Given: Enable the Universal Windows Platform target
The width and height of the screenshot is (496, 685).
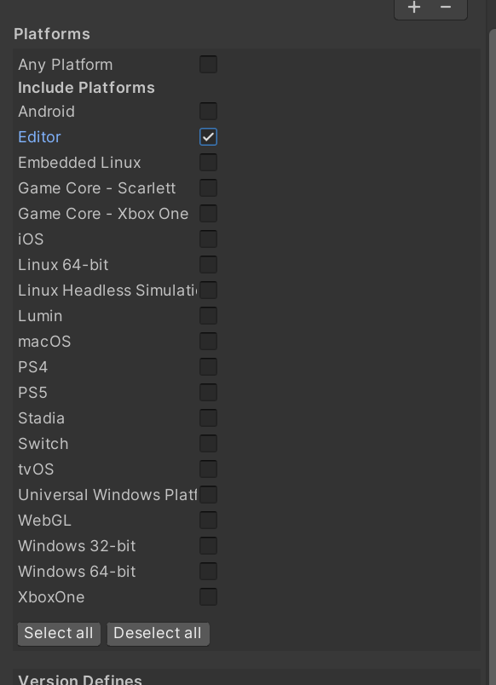Looking at the screenshot, I should tap(208, 494).
